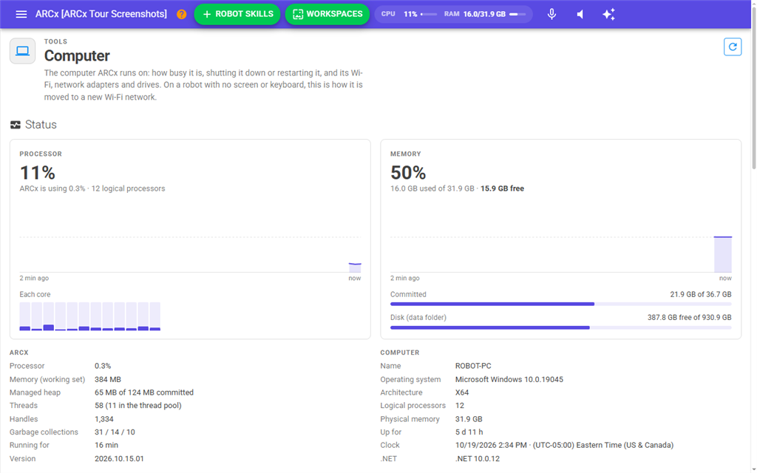Click the "Each core" label
The image size is (757, 473).
tap(35, 294)
